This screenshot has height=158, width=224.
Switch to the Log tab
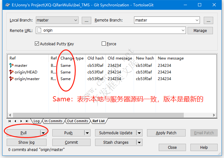[36, 121]
